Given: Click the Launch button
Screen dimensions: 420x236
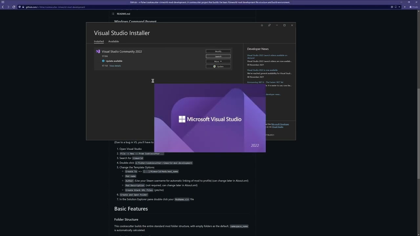Looking at the screenshot, I should 218,56.
